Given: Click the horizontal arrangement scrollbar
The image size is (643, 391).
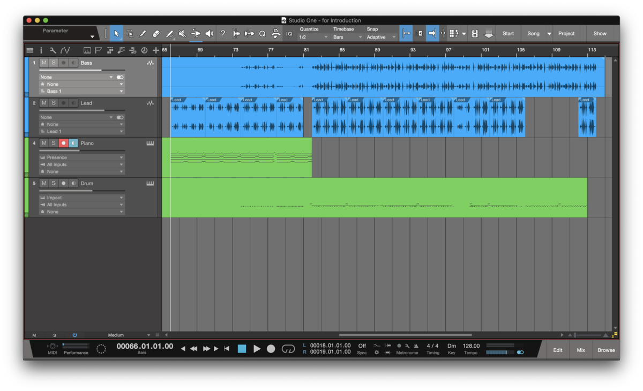Looking at the screenshot, I should (x=406, y=335).
